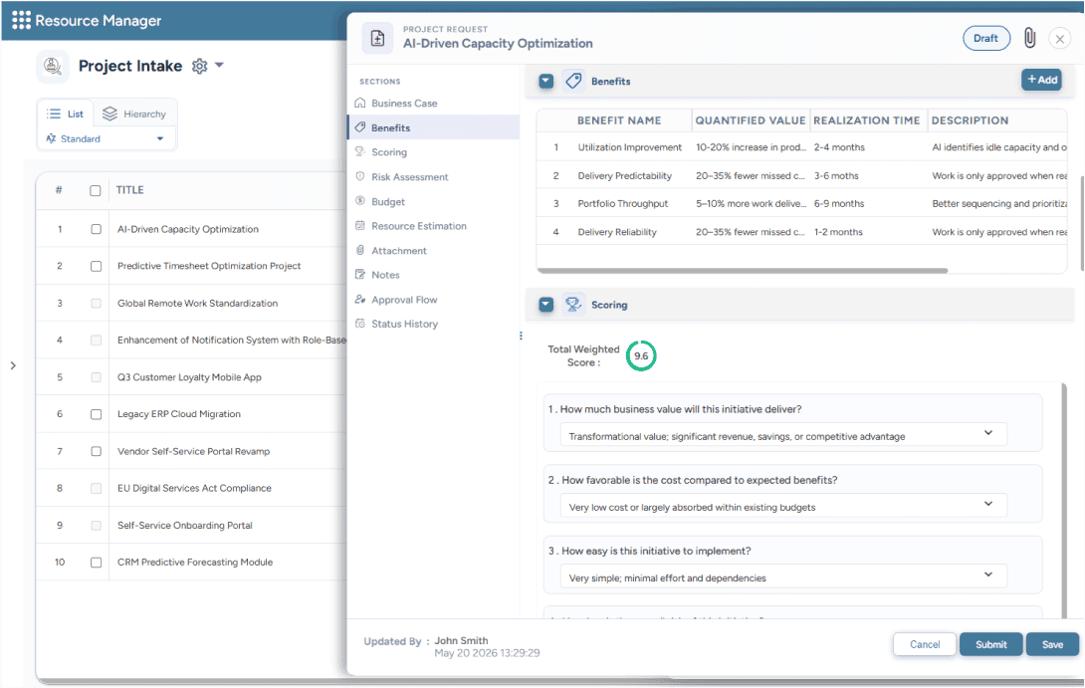
Task: Expand the left side panel arrow
Action: tap(13, 365)
